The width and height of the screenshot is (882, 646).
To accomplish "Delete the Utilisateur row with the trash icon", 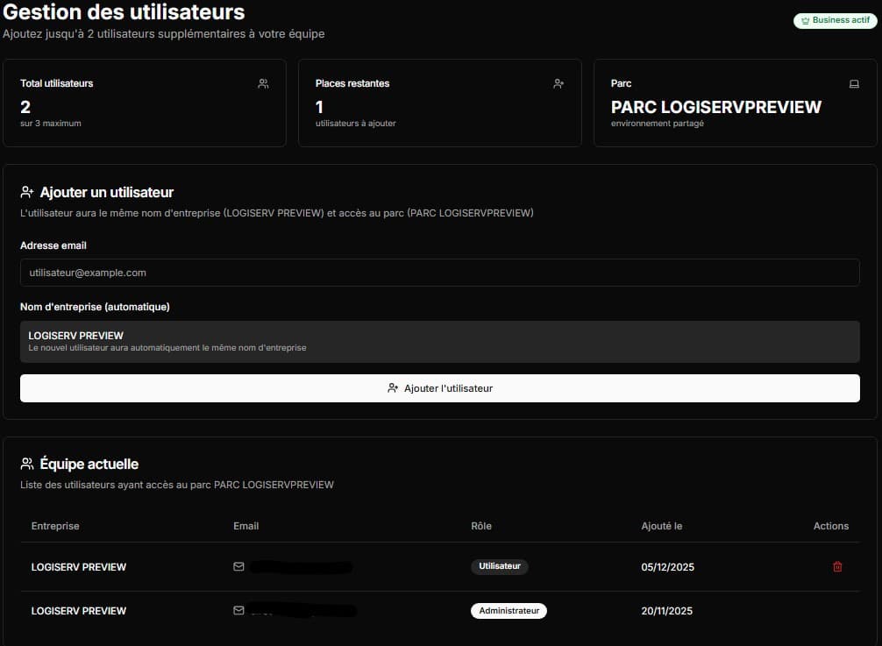I will [837, 566].
